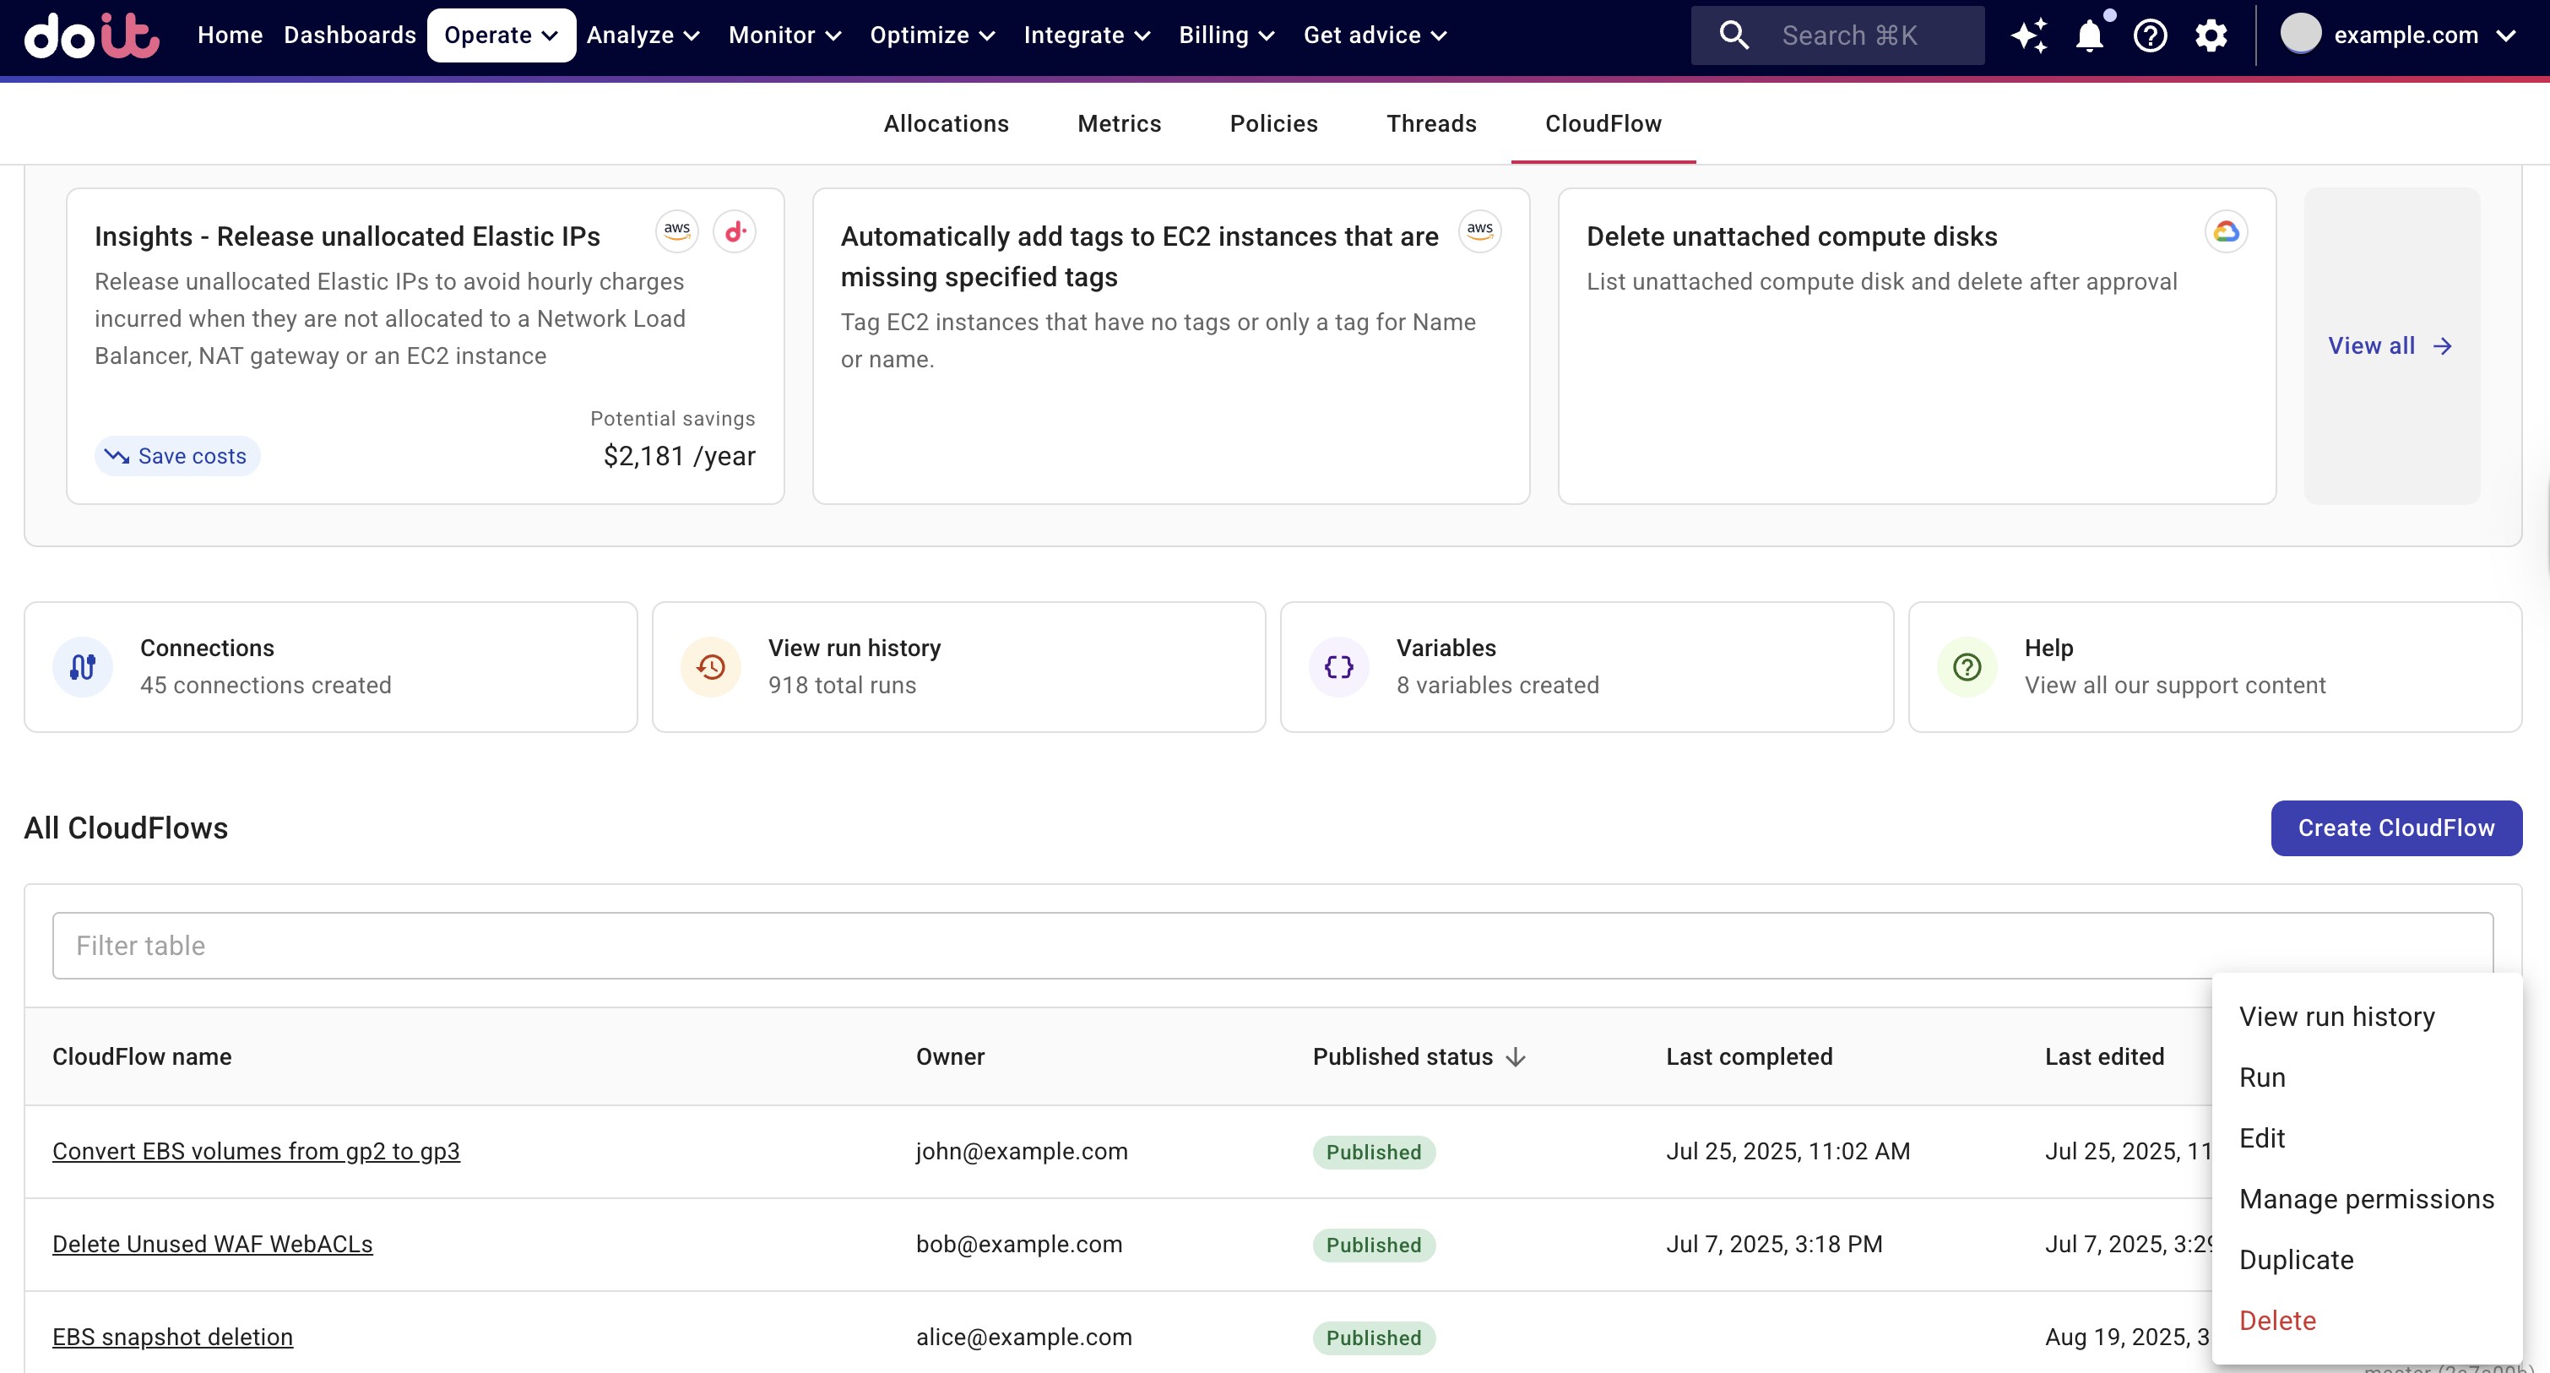Viewport: 2550px width, 1373px height.
Task: Open the Delete Unused WAF WebACLs flow
Action: (x=212, y=1243)
